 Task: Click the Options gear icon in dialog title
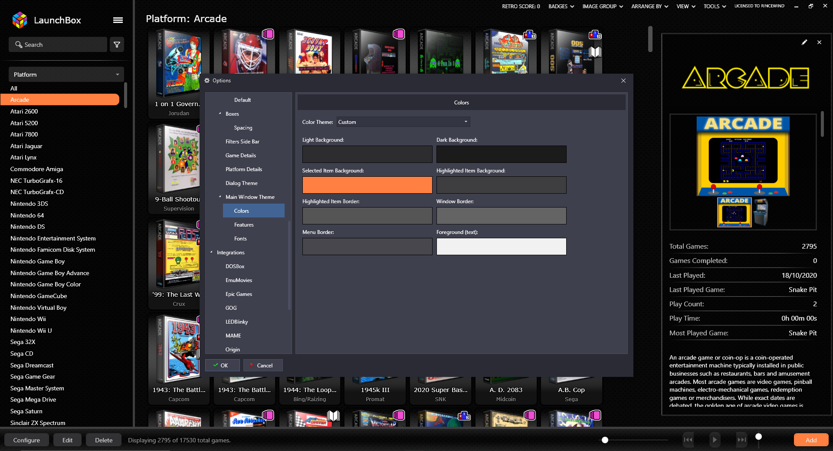pos(207,81)
